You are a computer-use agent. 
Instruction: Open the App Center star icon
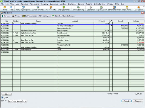click(138, 7)
